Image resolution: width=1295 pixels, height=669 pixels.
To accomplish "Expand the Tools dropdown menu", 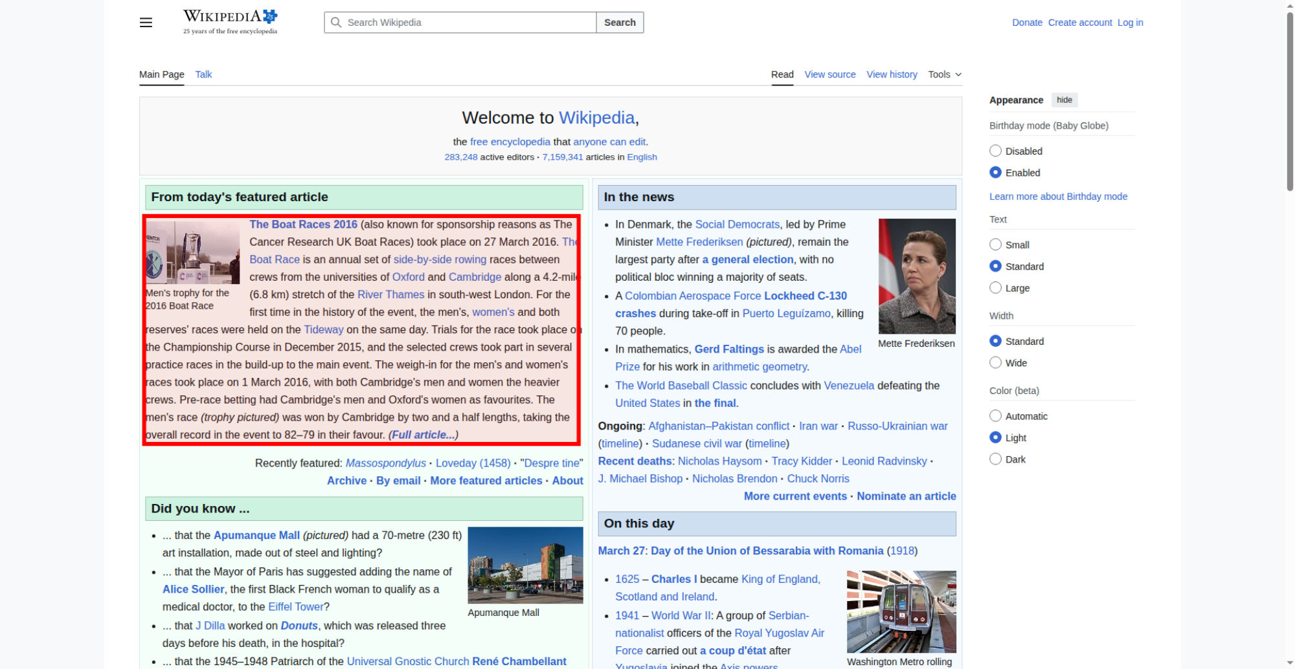I will 944,74.
